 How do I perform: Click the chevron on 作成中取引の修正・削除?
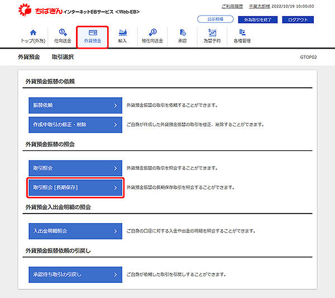(x=116, y=125)
